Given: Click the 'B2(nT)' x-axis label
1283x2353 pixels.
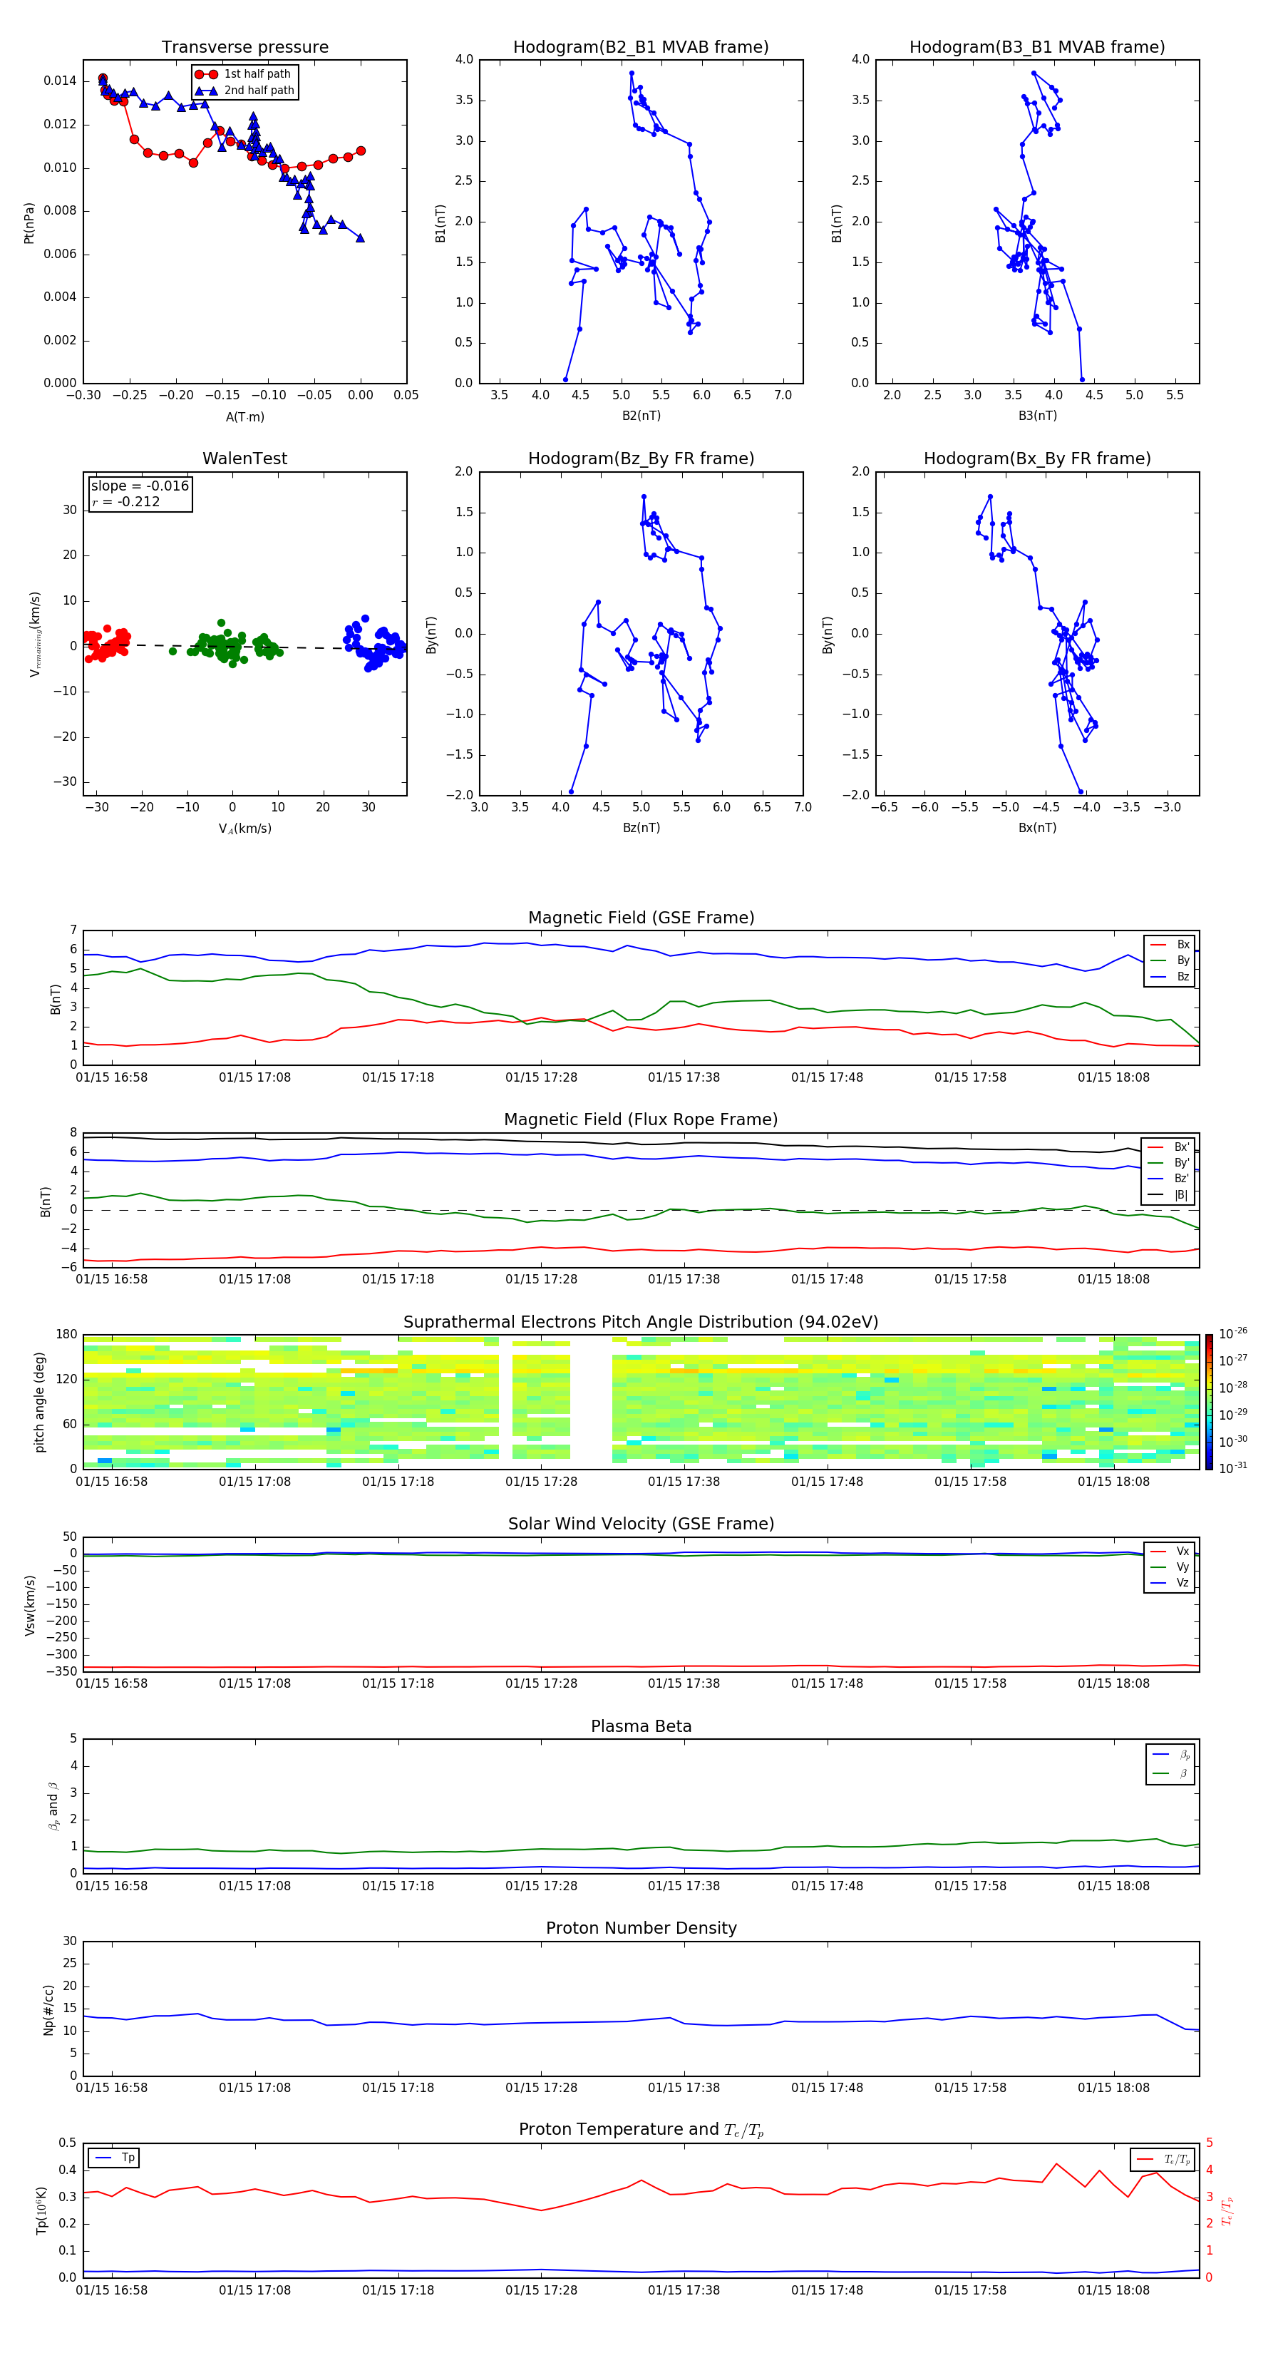Looking at the screenshot, I should pos(641,416).
